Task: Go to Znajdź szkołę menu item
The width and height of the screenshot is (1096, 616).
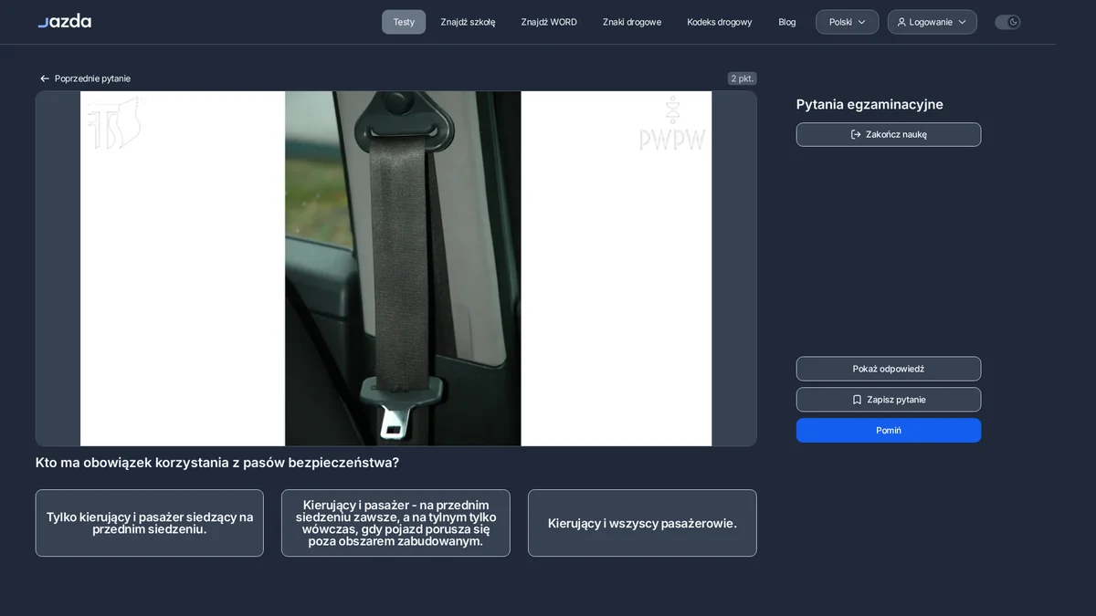Action: (x=468, y=22)
